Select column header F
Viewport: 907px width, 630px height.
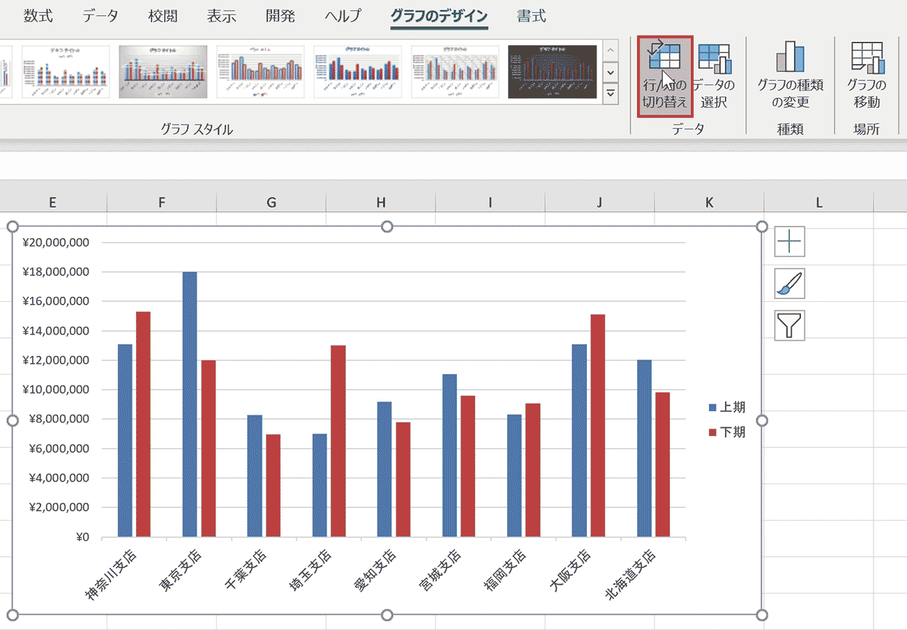[162, 202]
